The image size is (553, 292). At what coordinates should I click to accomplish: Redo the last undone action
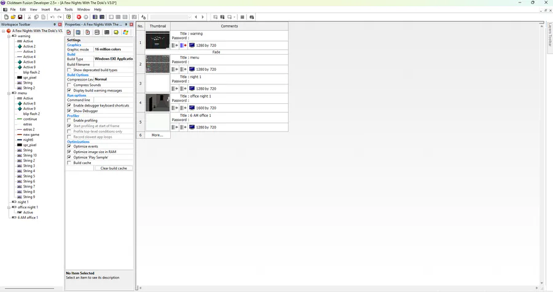[60, 17]
